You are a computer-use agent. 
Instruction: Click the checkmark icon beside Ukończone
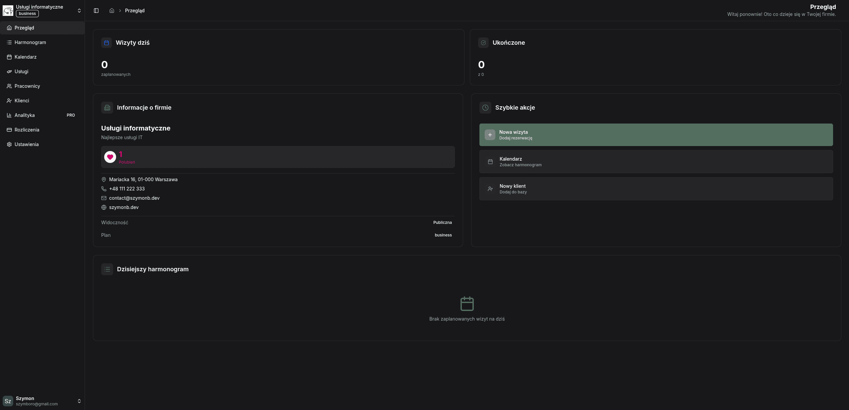click(483, 43)
